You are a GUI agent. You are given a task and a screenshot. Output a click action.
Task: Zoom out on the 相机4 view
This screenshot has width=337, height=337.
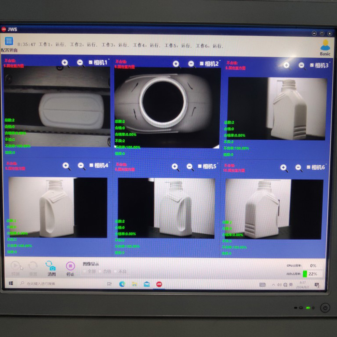81,166
